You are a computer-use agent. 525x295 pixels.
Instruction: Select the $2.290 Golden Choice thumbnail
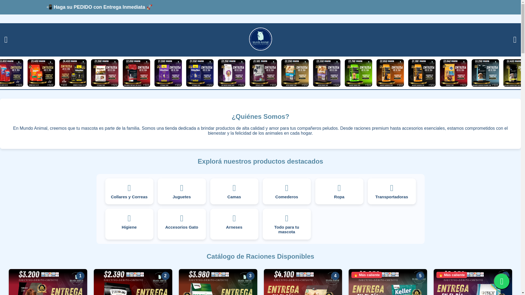click(x=232, y=73)
